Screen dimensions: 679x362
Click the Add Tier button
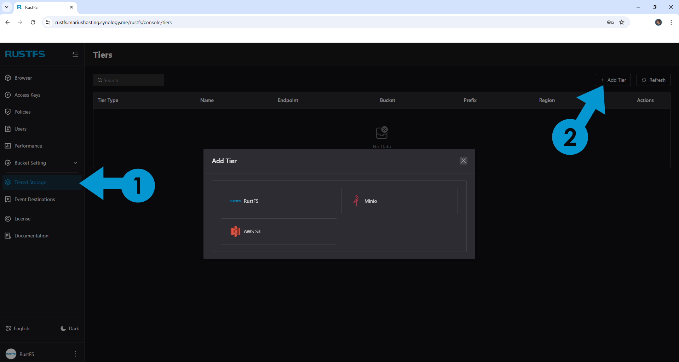pyautogui.click(x=613, y=80)
